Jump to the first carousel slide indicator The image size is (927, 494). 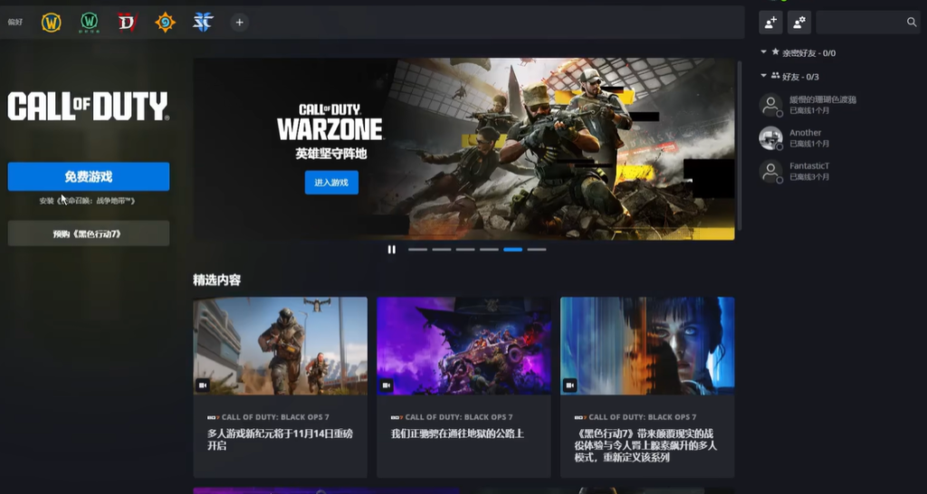coord(417,250)
